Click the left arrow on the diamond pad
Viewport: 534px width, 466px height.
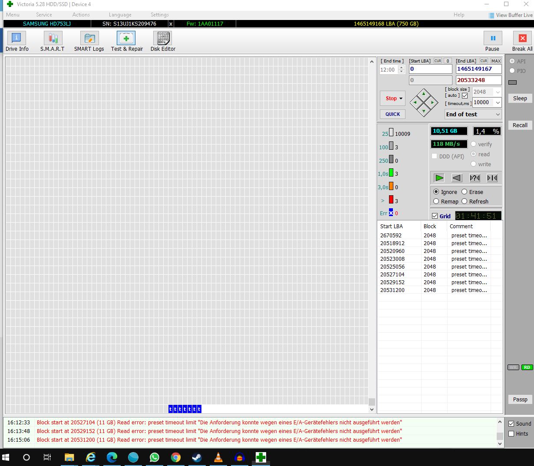coord(415,103)
